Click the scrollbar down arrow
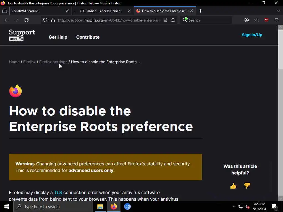The image size is (283, 212). [281, 198]
